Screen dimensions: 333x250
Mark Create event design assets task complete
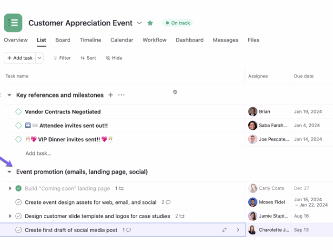coord(18,202)
